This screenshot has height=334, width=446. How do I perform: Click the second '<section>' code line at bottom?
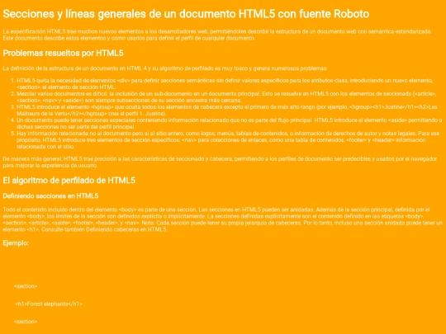click(26, 322)
